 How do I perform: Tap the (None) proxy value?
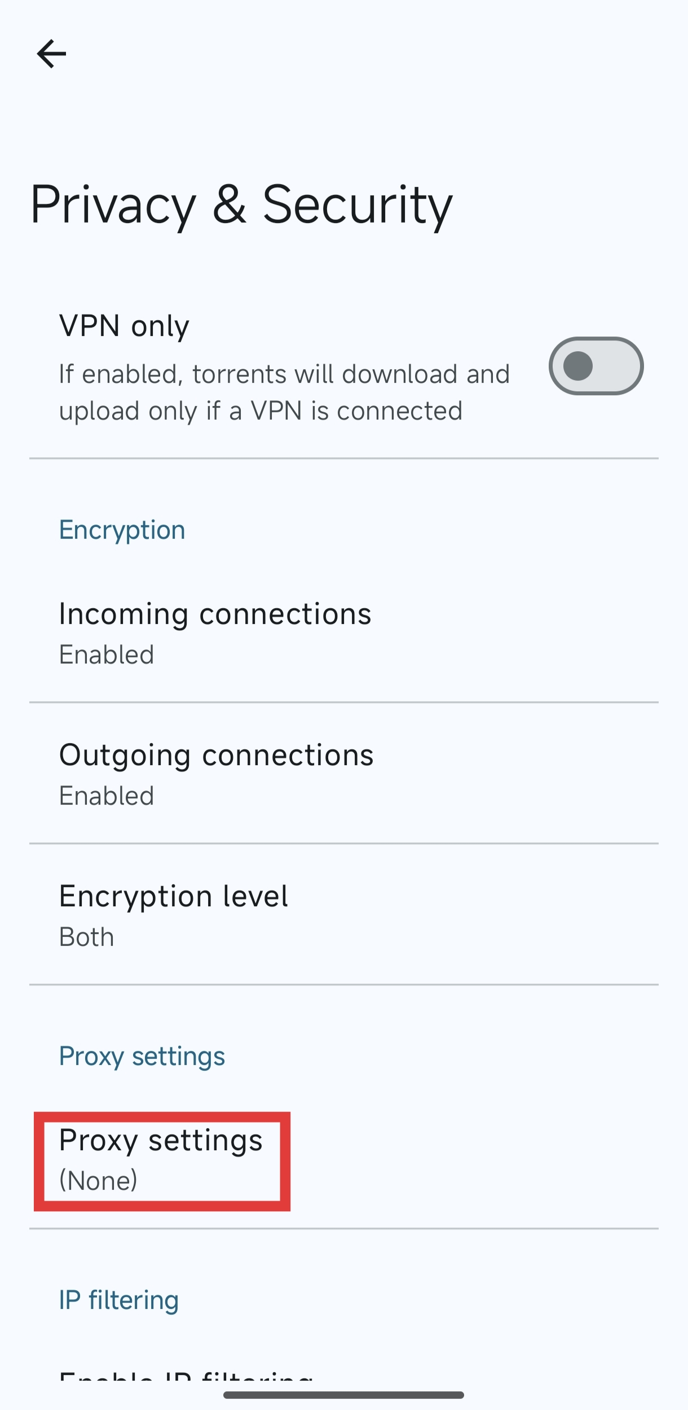tap(99, 1181)
